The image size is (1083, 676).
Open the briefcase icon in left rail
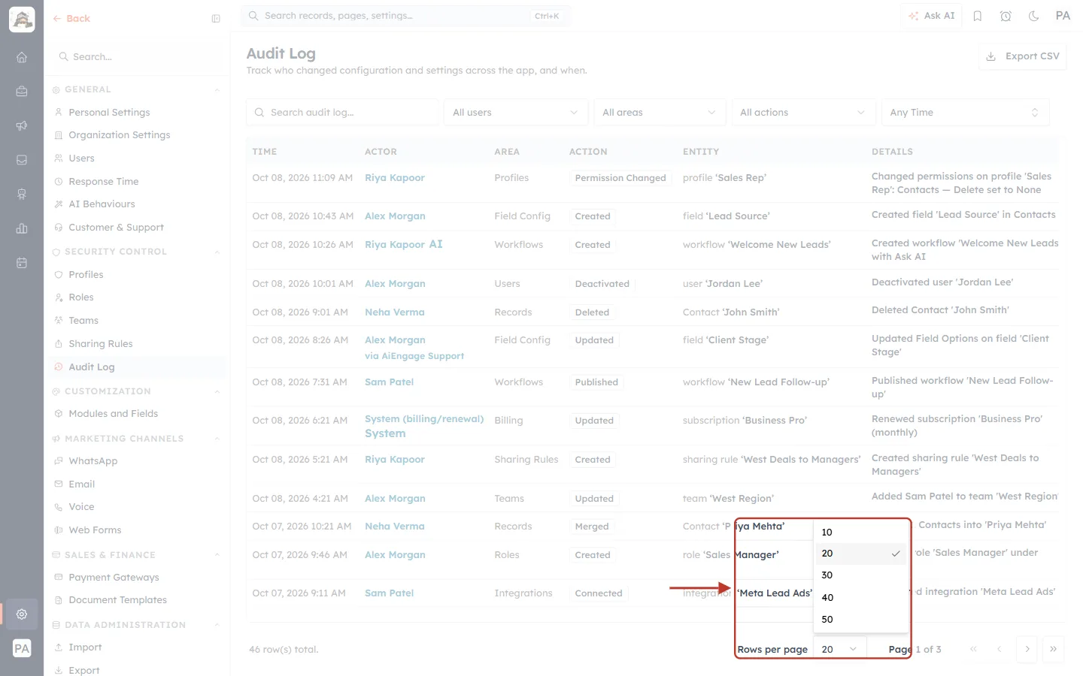point(22,91)
